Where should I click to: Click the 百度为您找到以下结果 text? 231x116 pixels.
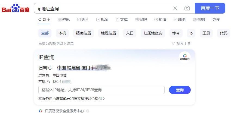point(56,43)
